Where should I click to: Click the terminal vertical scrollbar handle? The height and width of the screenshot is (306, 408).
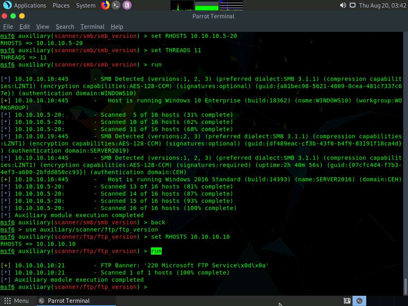point(405,286)
